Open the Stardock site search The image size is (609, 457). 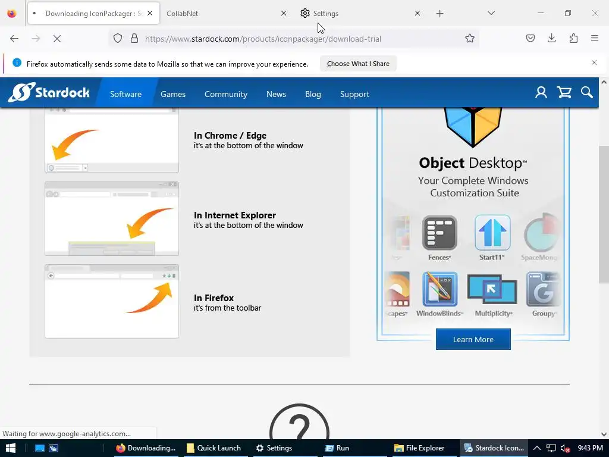pos(587,92)
